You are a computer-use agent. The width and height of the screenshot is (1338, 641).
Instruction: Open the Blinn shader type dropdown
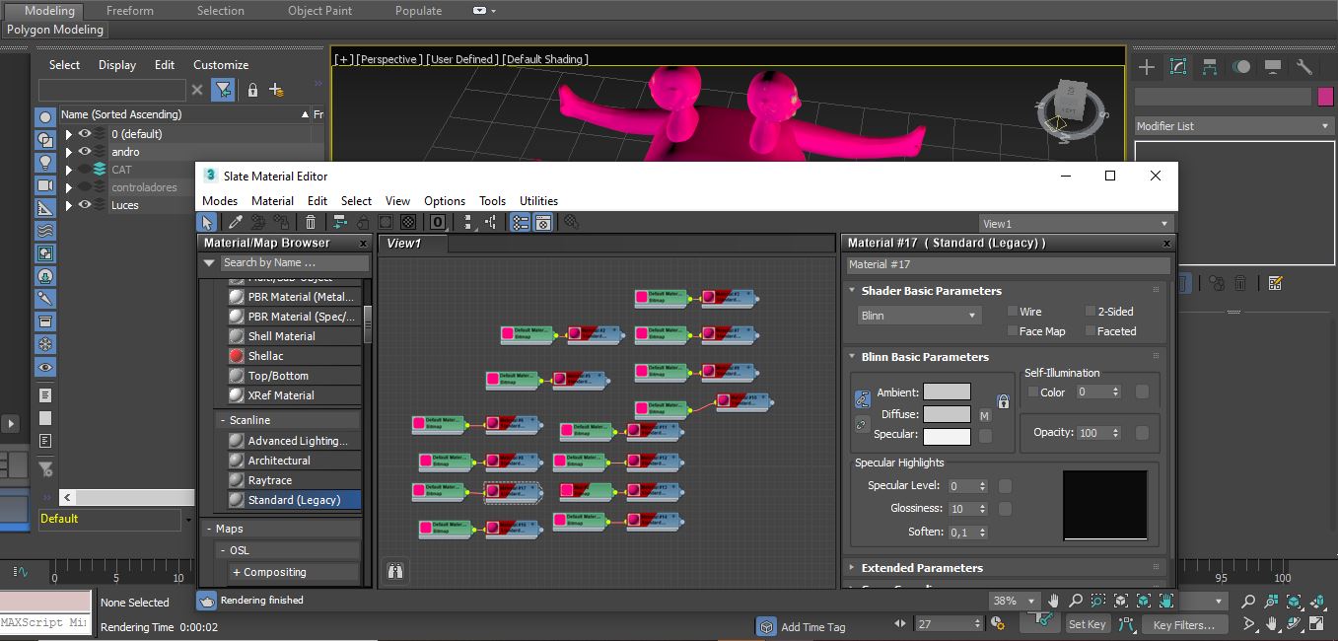coord(918,316)
